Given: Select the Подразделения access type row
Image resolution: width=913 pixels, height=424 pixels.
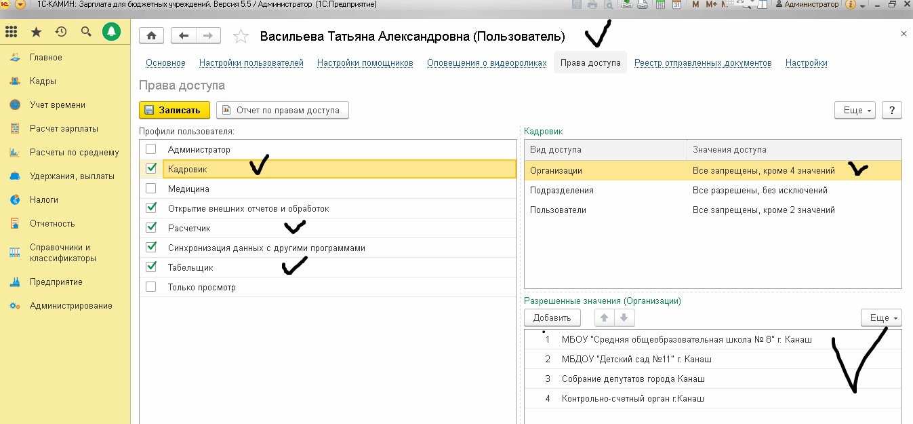Looking at the screenshot, I should point(562,191).
